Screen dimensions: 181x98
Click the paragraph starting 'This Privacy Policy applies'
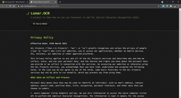89,66
